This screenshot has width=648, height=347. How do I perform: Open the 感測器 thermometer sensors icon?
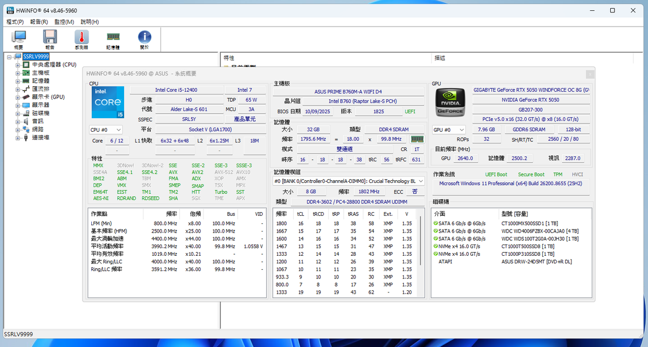pos(82,39)
